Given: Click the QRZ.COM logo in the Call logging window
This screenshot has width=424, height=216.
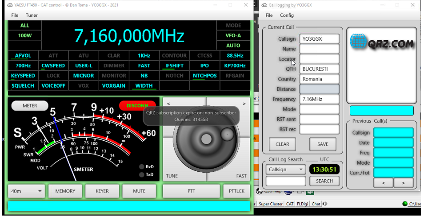Looking at the screenshot, I should tap(381, 42).
